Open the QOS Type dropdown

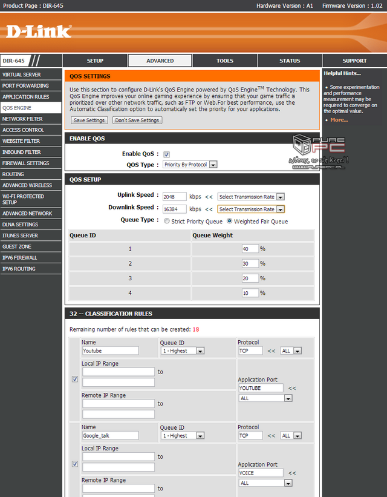[190, 165]
